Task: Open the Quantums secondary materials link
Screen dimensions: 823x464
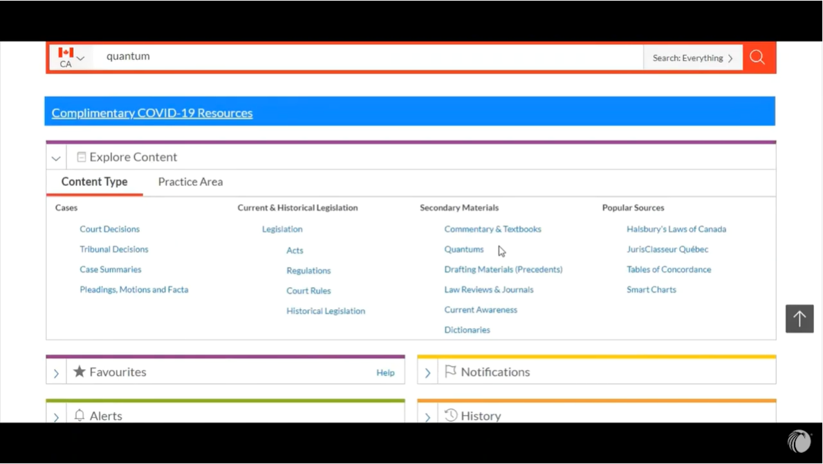Action: tap(463, 249)
